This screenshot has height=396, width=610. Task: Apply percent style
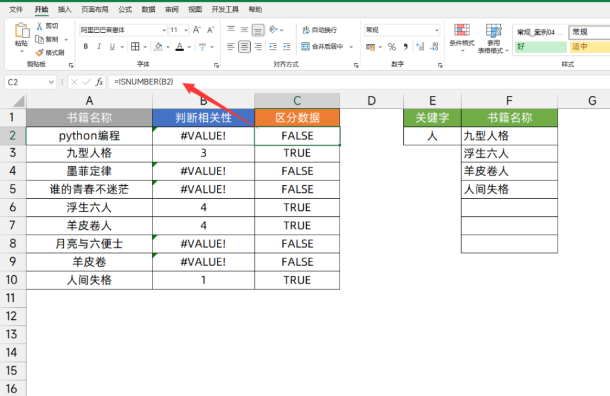click(x=392, y=47)
